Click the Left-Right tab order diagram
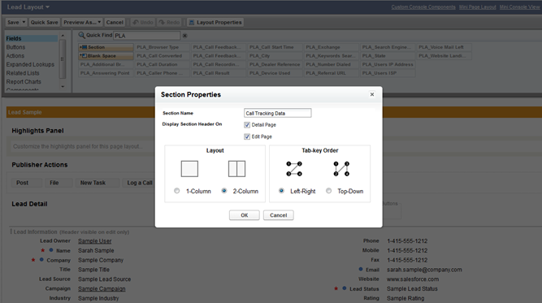This screenshot has width=542, height=303. 294,169
